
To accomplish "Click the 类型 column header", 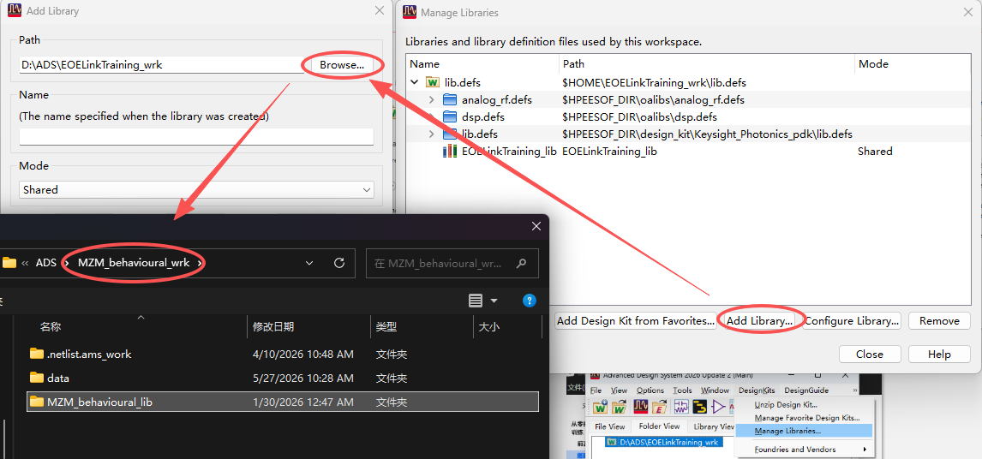I will [386, 326].
